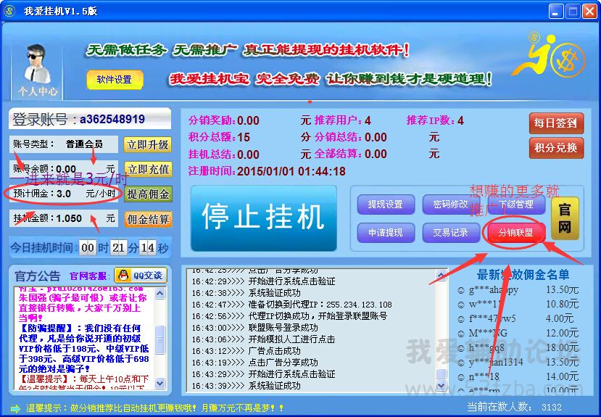
Task: Click 立即升级 to upgrade account
Action: [148, 145]
